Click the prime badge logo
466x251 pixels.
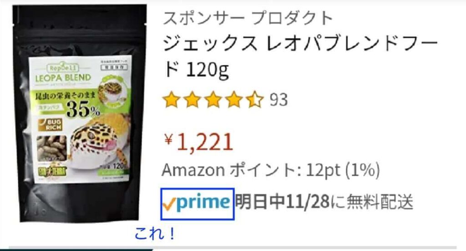coord(198,204)
